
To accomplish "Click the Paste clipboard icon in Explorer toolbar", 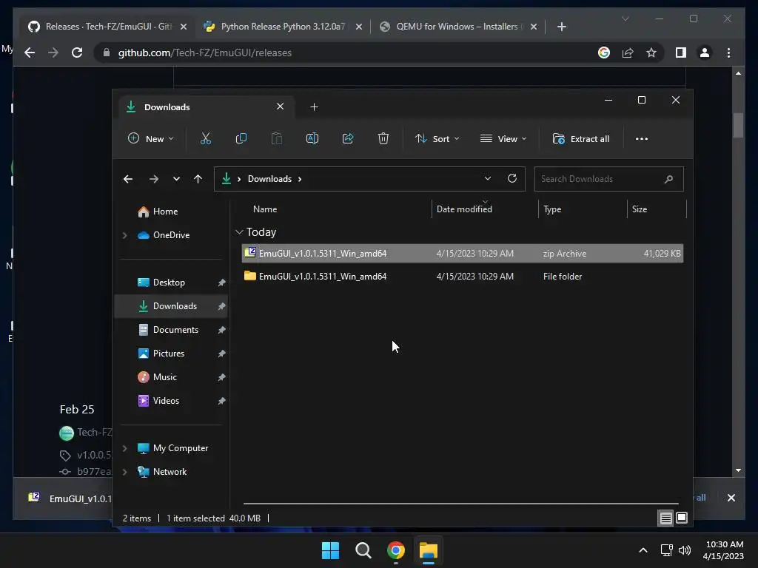I will point(277,138).
